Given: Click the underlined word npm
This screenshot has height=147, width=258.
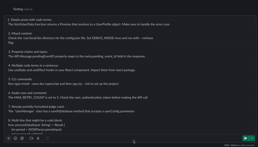Looking at the screenshot, I should coord(17,84).
